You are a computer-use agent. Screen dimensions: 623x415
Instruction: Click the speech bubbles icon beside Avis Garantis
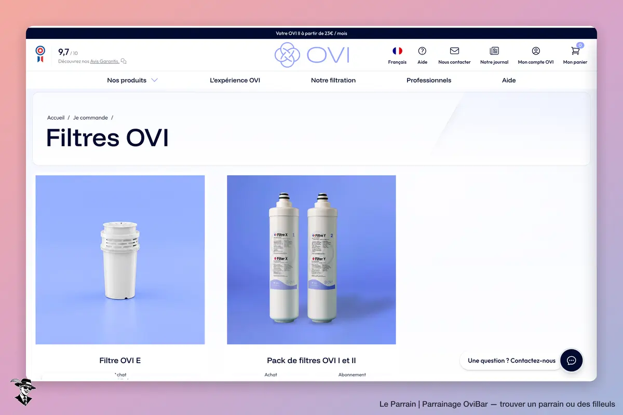point(124,61)
